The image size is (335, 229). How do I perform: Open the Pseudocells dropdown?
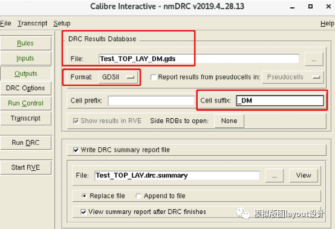pyautogui.click(x=293, y=77)
